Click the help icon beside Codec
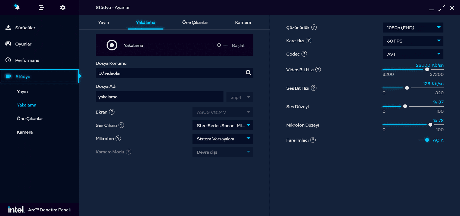This screenshot has height=216, width=460. 304,54
